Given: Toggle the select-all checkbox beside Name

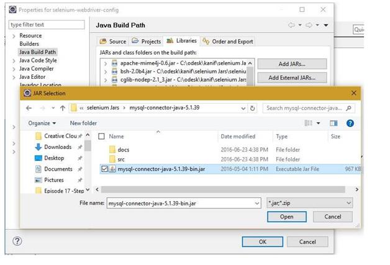Looking at the screenshot, I should 101,137.
